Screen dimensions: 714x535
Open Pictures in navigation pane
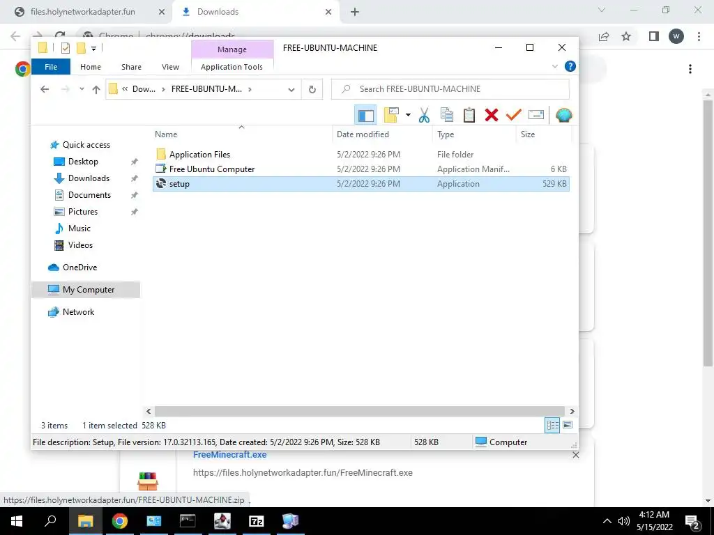[83, 212]
